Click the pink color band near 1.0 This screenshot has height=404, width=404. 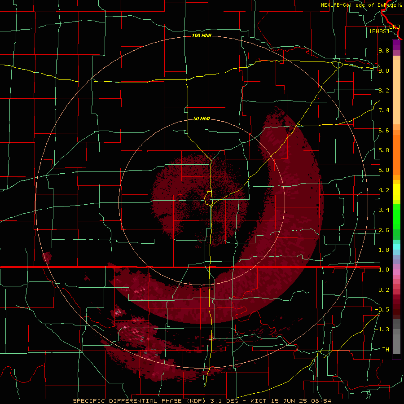[396, 272]
